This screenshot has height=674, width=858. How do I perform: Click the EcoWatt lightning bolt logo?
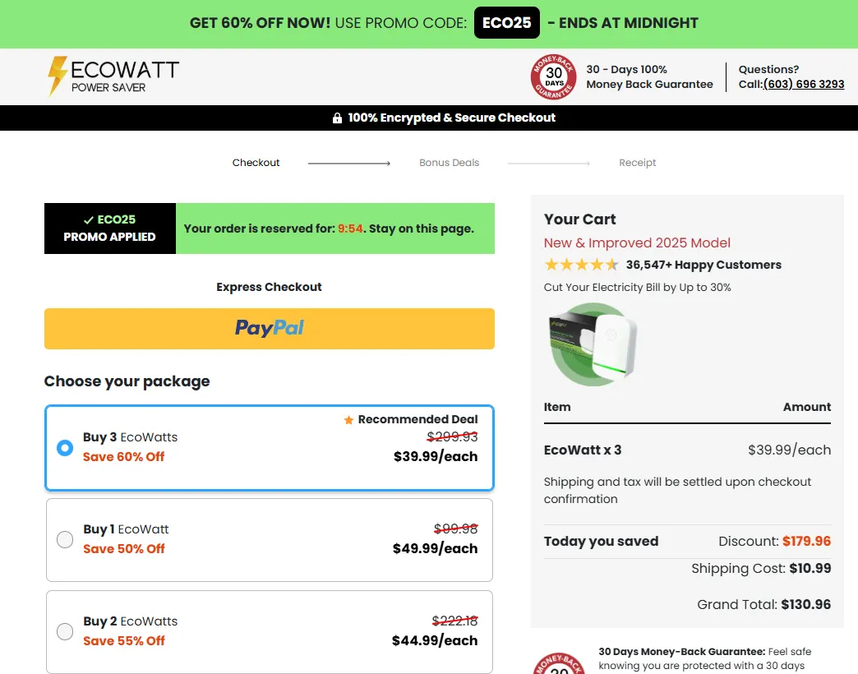coord(57,76)
